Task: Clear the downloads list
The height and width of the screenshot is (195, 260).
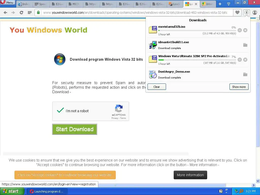Action: pos(157,87)
